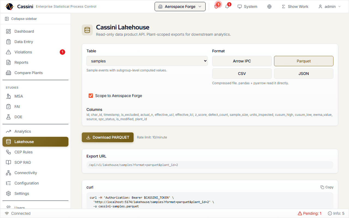This screenshot has width=349, height=218.
Task: Click the System button in header
Action: [247, 7]
